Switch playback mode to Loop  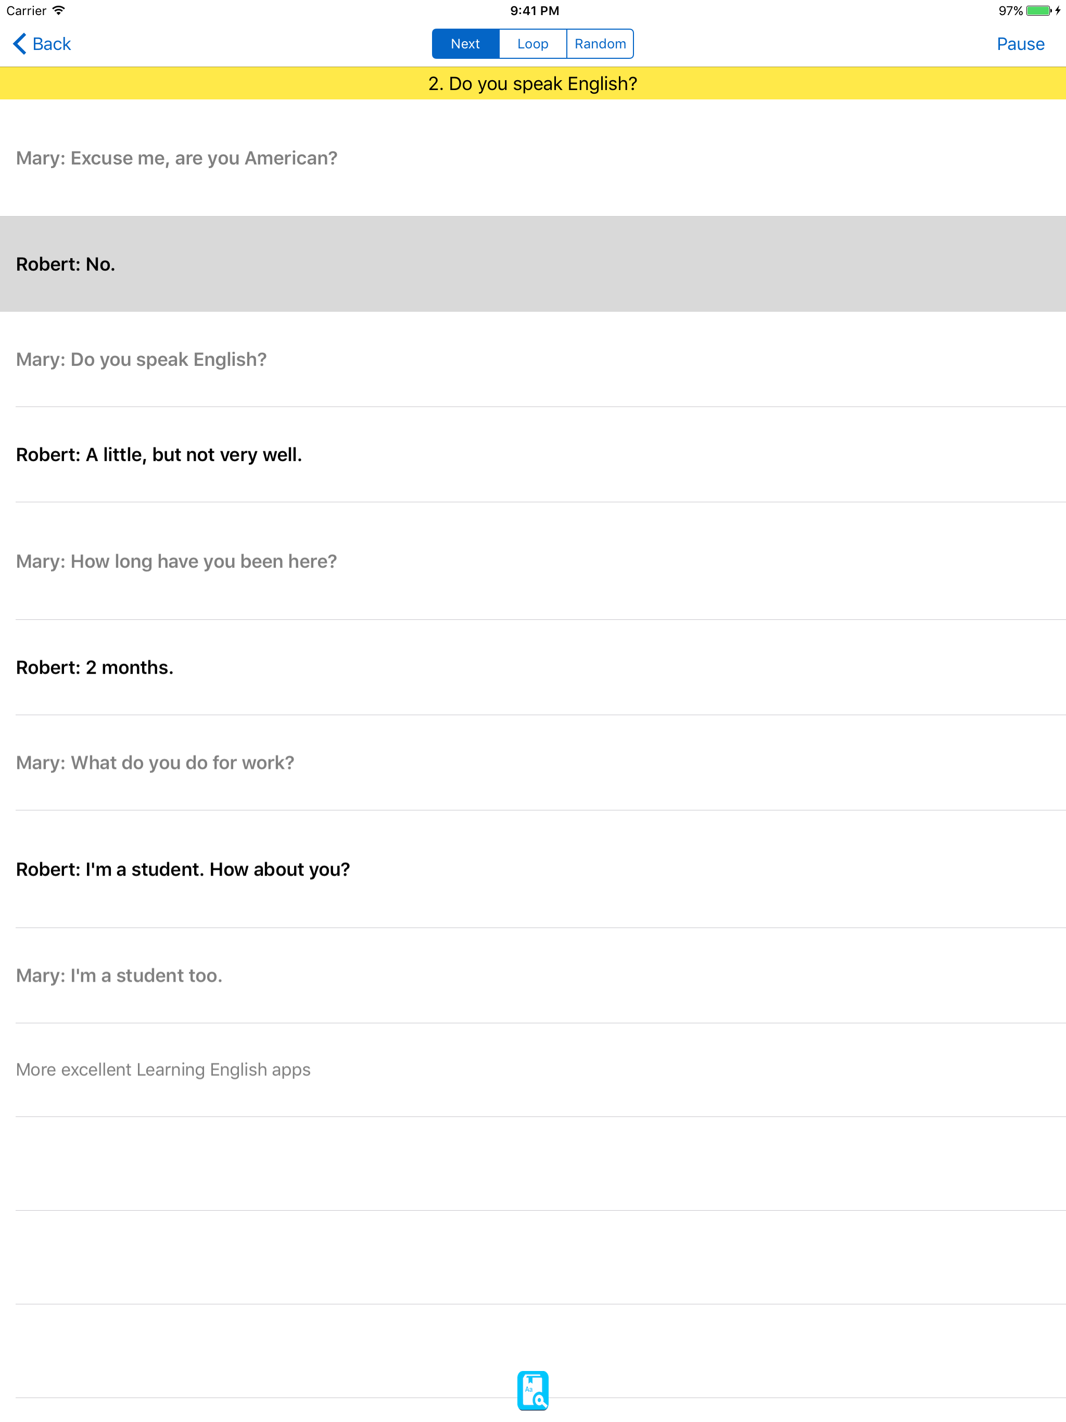532,44
